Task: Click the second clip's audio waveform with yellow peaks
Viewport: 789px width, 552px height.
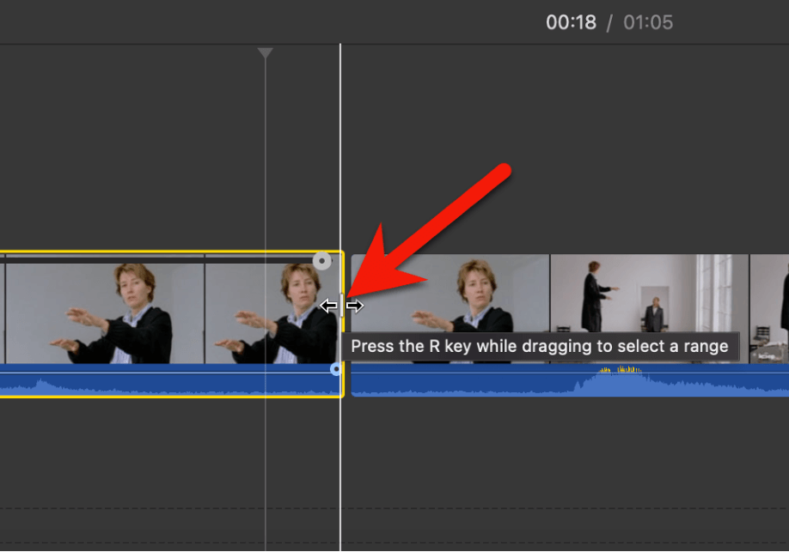Action: point(570,380)
